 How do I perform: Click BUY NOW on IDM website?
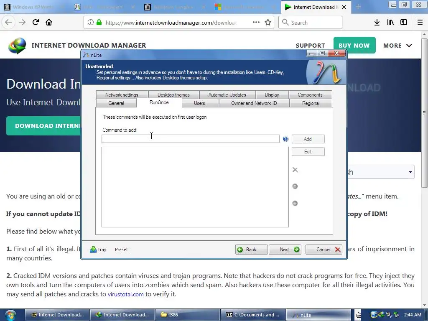(354, 45)
